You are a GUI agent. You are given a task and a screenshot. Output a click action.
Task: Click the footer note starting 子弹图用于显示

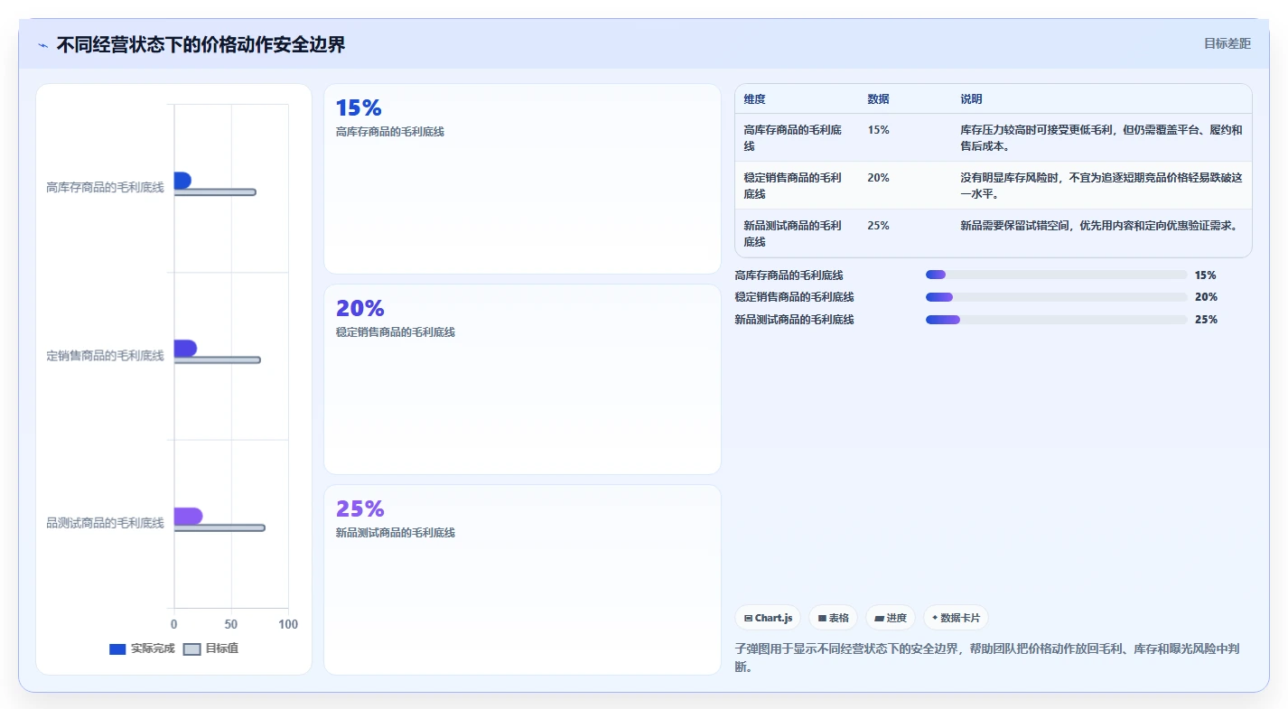pos(989,658)
